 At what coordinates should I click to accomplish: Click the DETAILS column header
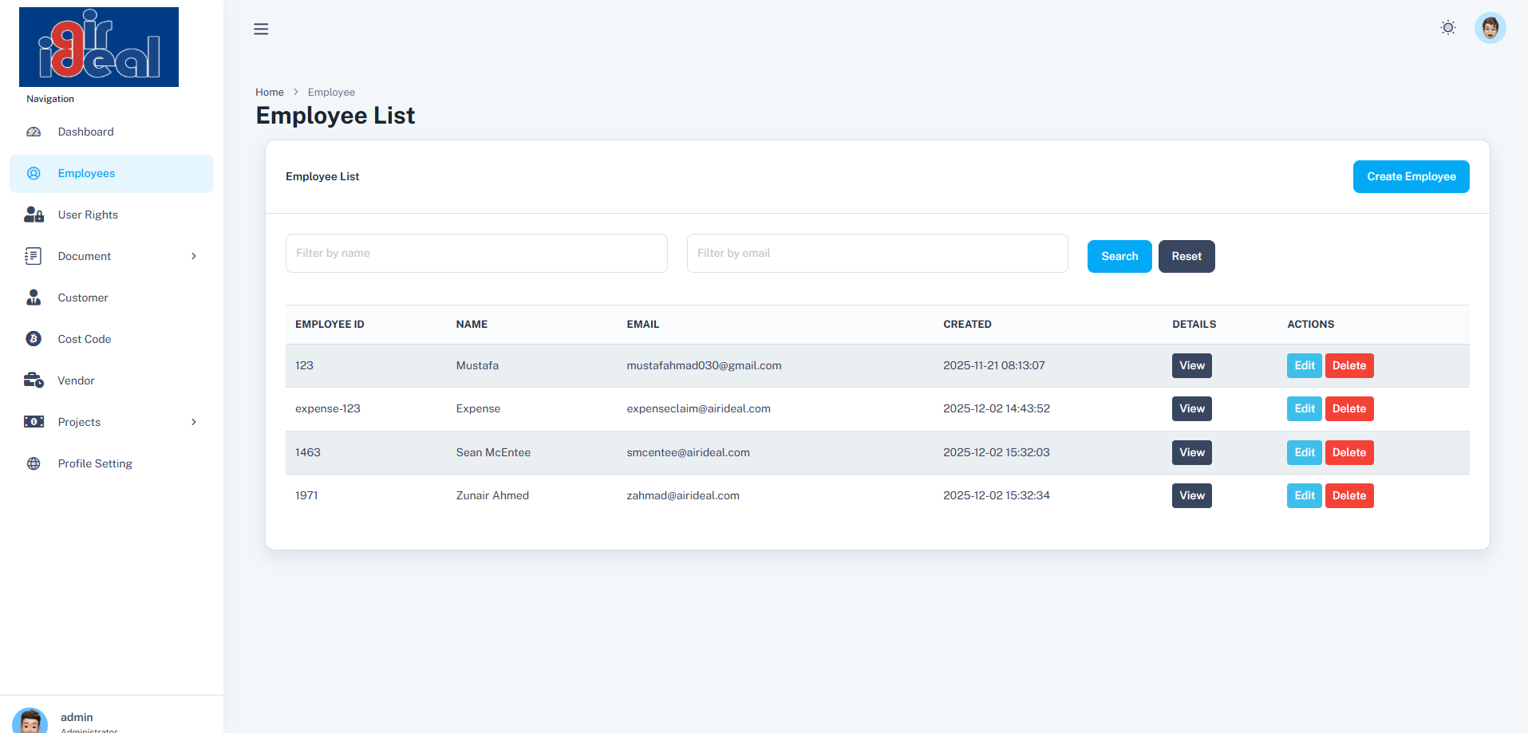1194,324
